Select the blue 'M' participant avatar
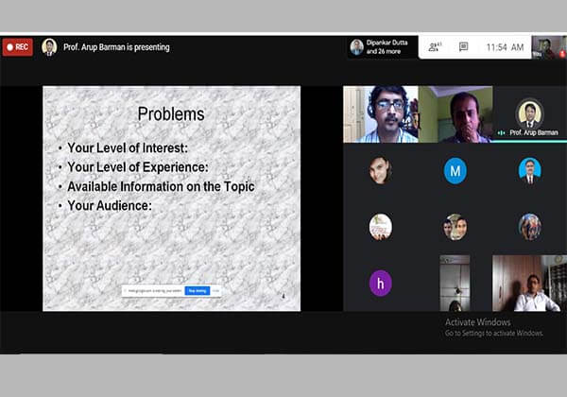567x397 pixels. coord(455,171)
